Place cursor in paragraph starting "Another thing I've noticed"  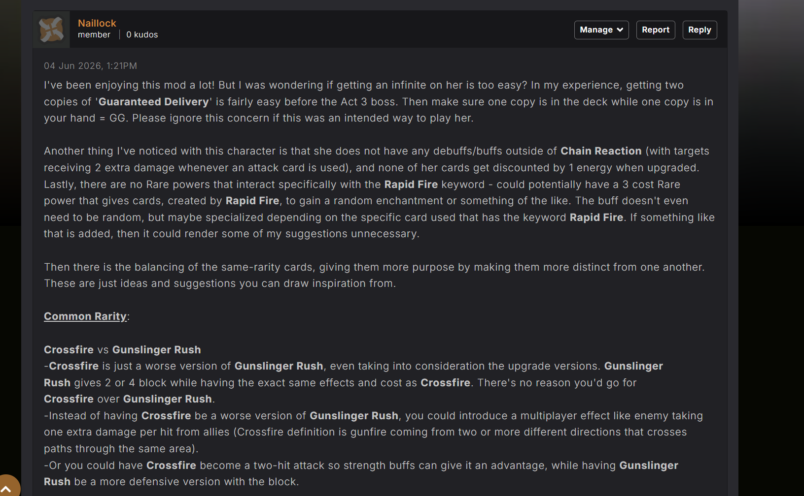tap(379, 192)
